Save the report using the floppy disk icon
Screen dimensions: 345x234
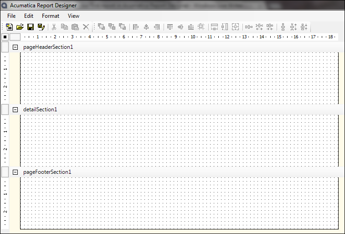(31, 27)
